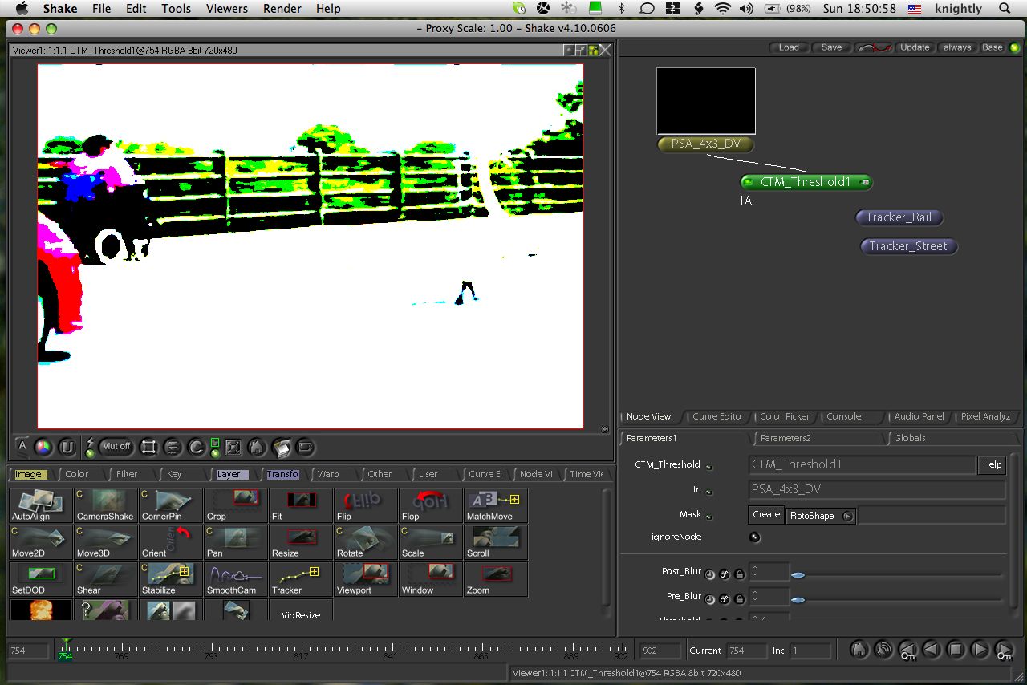This screenshot has width=1027, height=685.
Task: Click the Pre_Blur slider handle
Action: coord(798,600)
